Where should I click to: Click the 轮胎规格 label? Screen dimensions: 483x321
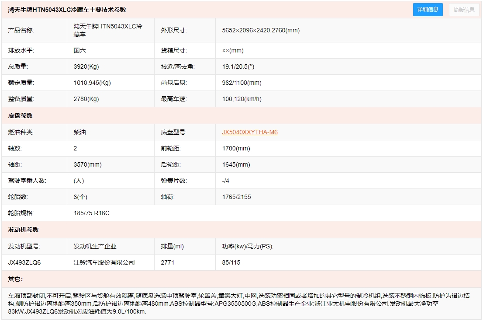click(21, 213)
